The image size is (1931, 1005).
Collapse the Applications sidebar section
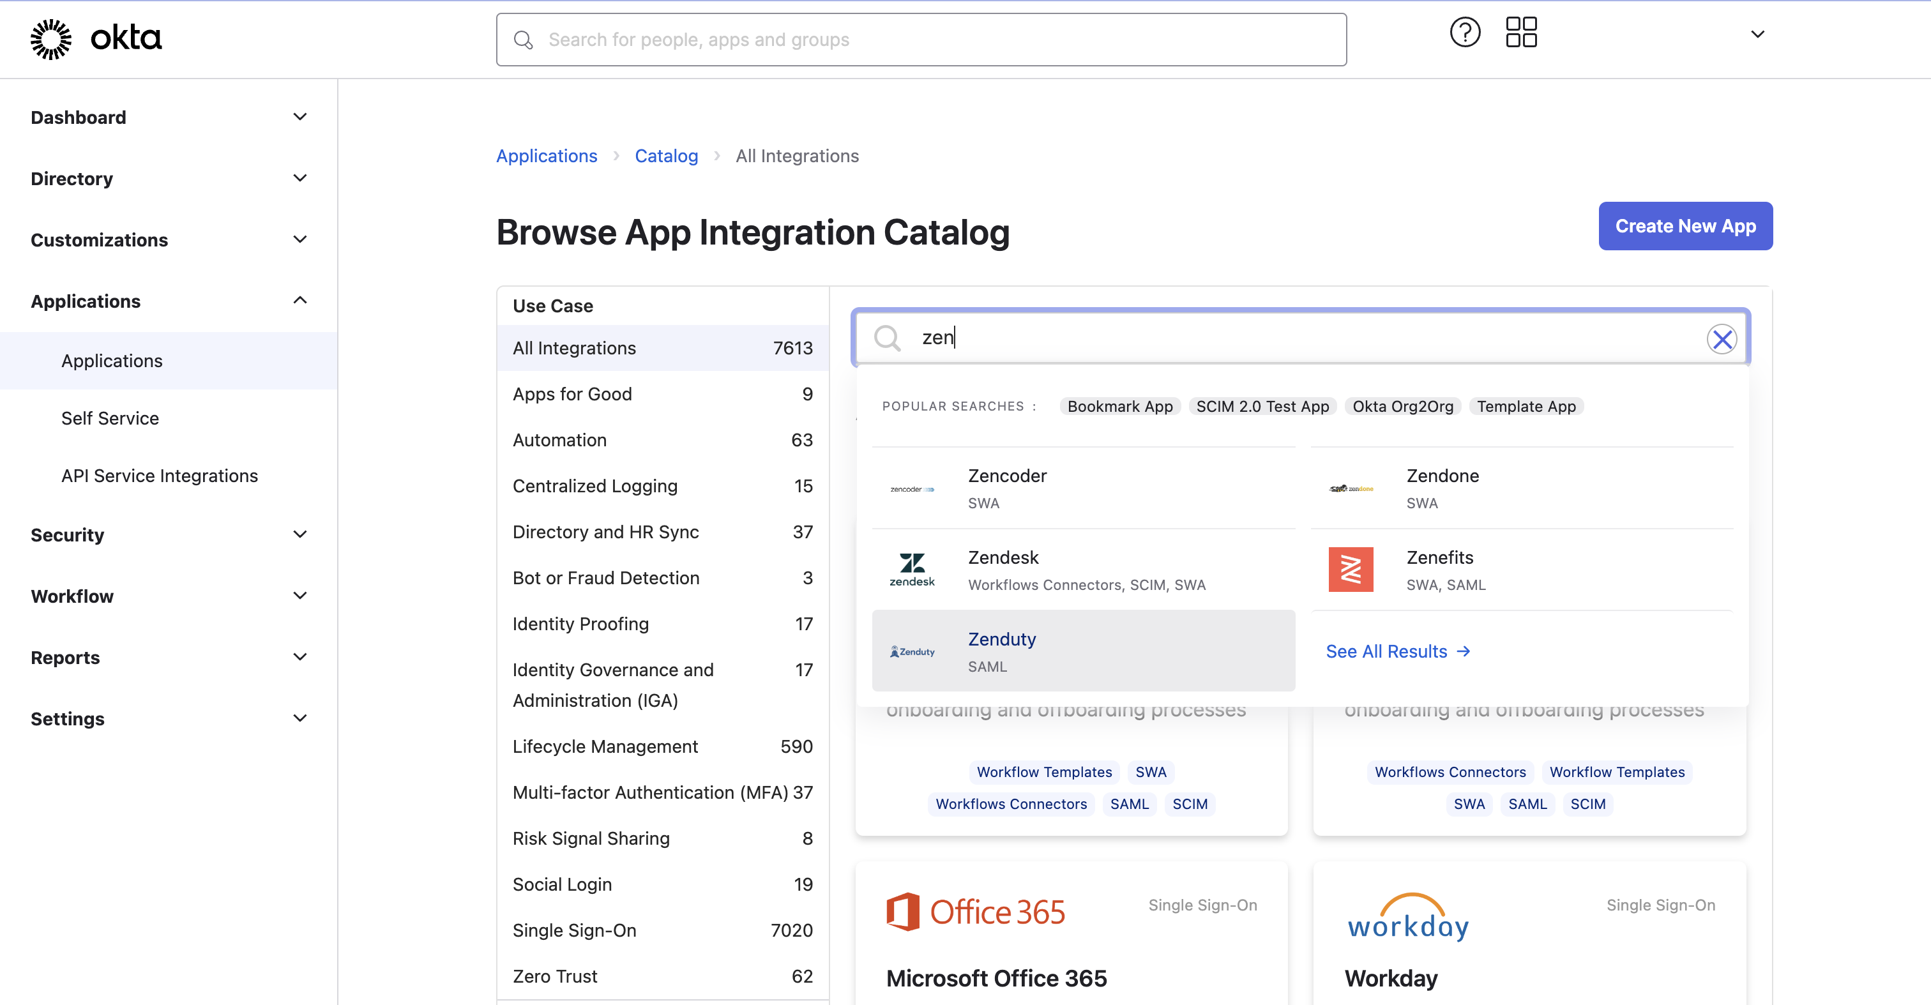tap(300, 301)
